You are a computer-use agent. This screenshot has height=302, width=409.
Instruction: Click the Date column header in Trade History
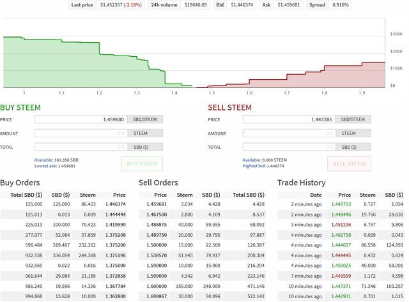coord(316,195)
